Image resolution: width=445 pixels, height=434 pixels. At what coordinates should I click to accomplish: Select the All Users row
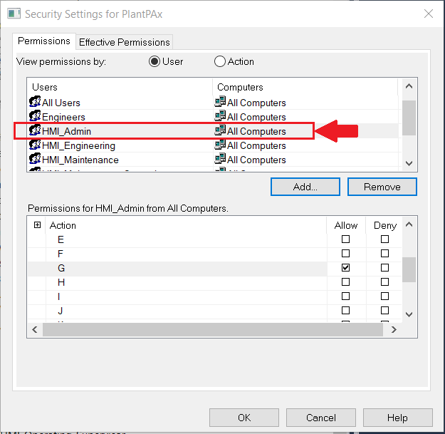click(214, 103)
